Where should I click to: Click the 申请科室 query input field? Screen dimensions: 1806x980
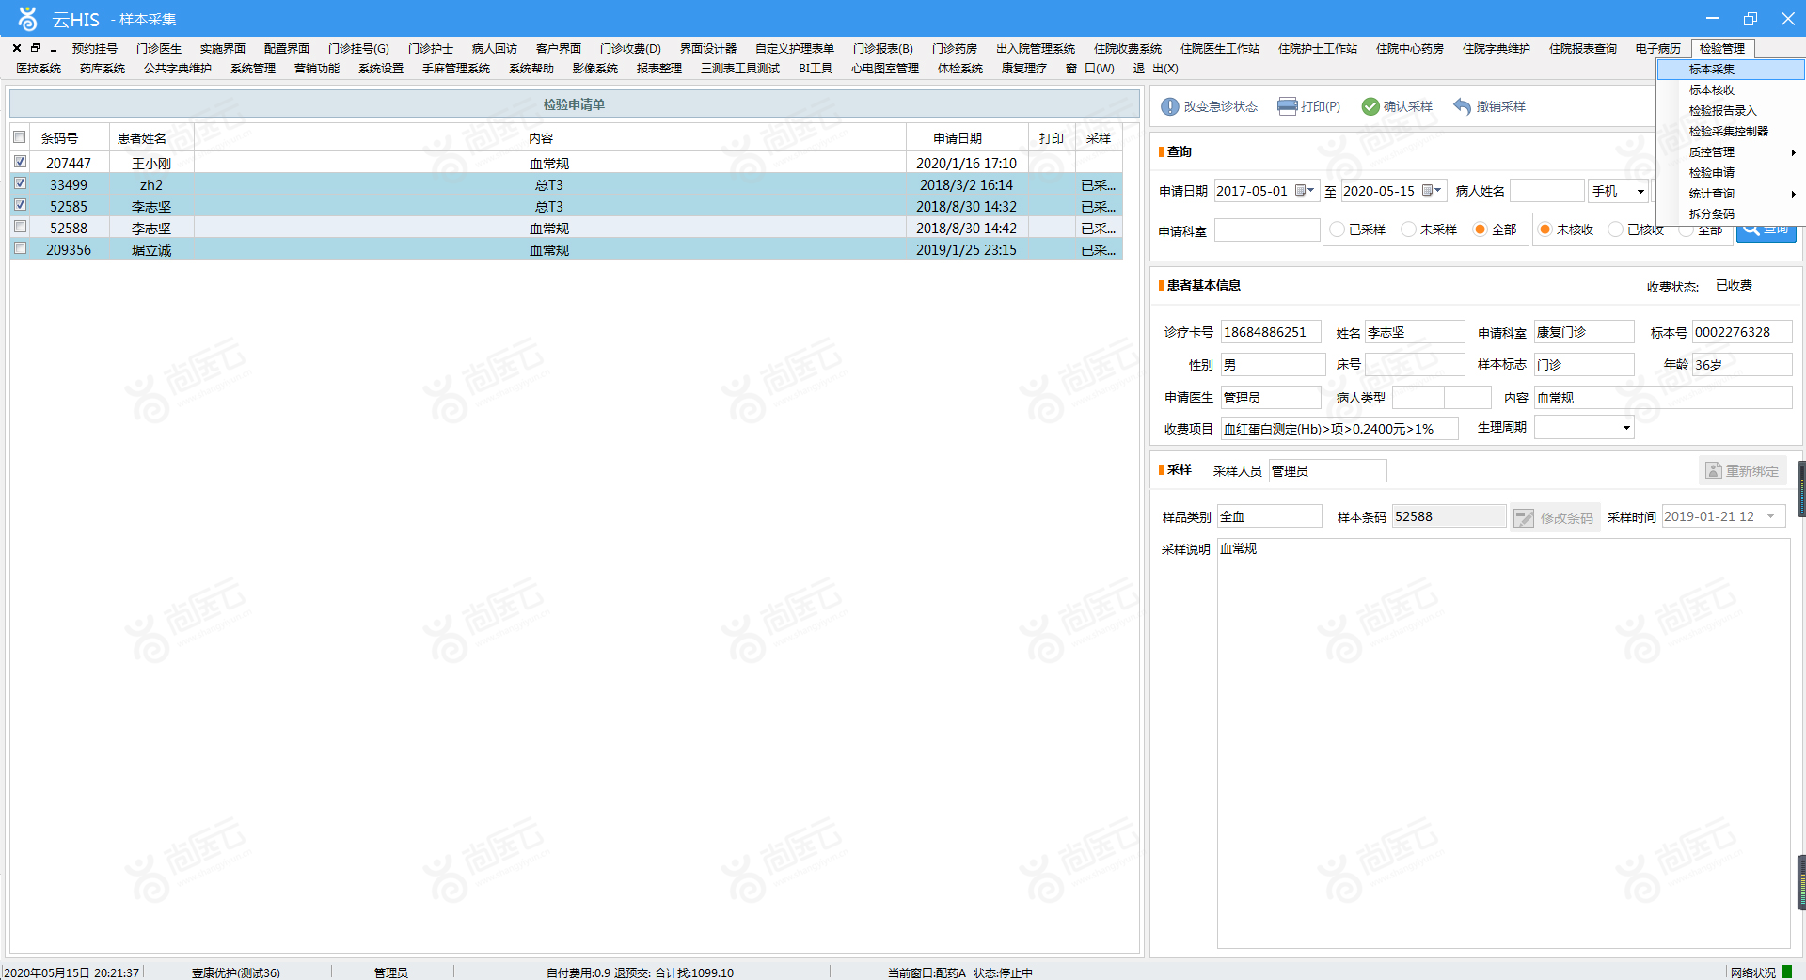click(1267, 230)
